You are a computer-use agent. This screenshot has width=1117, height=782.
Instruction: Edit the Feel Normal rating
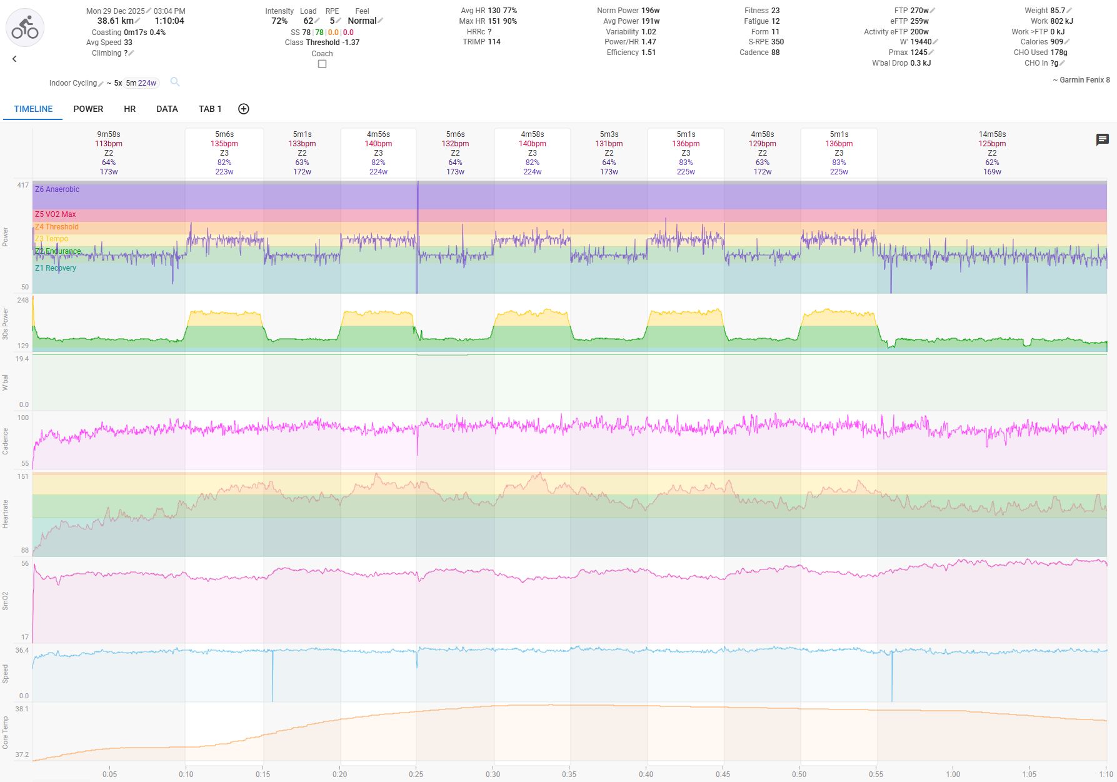[x=381, y=21]
